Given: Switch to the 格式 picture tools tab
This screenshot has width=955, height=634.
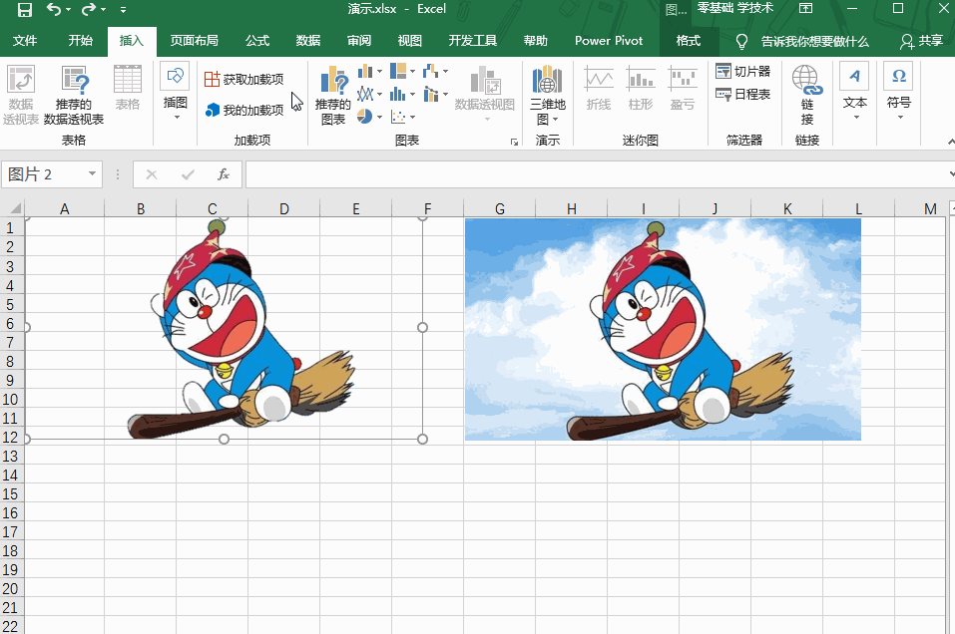Looking at the screenshot, I should pos(689,41).
